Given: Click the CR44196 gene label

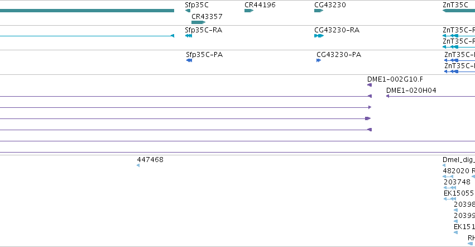Looking at the screenshot, I should pos(260,5).
